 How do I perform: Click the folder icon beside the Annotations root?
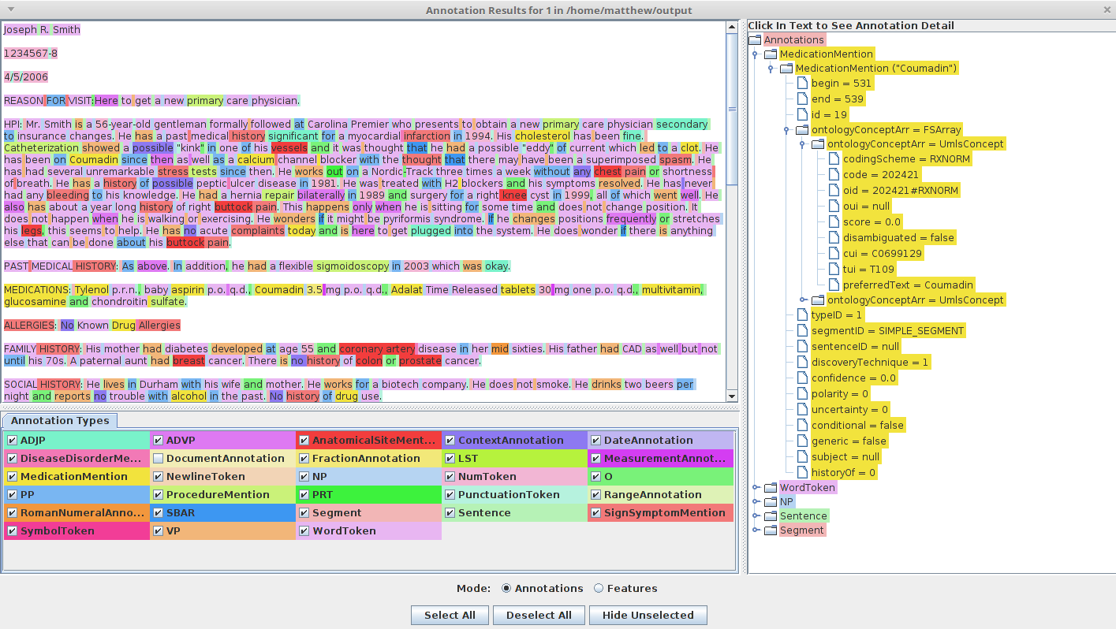point(754,39)
